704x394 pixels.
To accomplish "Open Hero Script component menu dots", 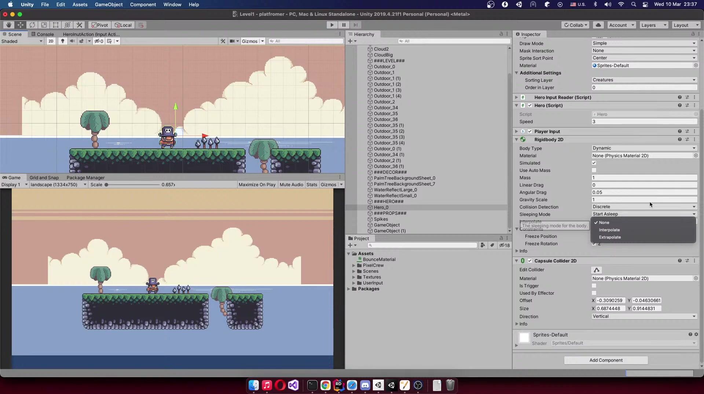I will 694,106.
